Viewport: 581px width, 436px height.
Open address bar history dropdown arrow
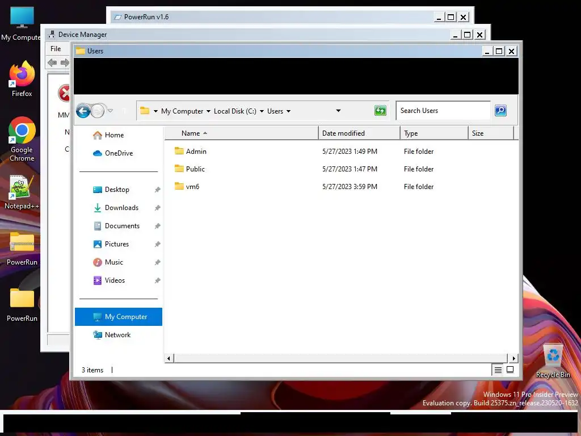pyautogui.click(x=338, y=111)
